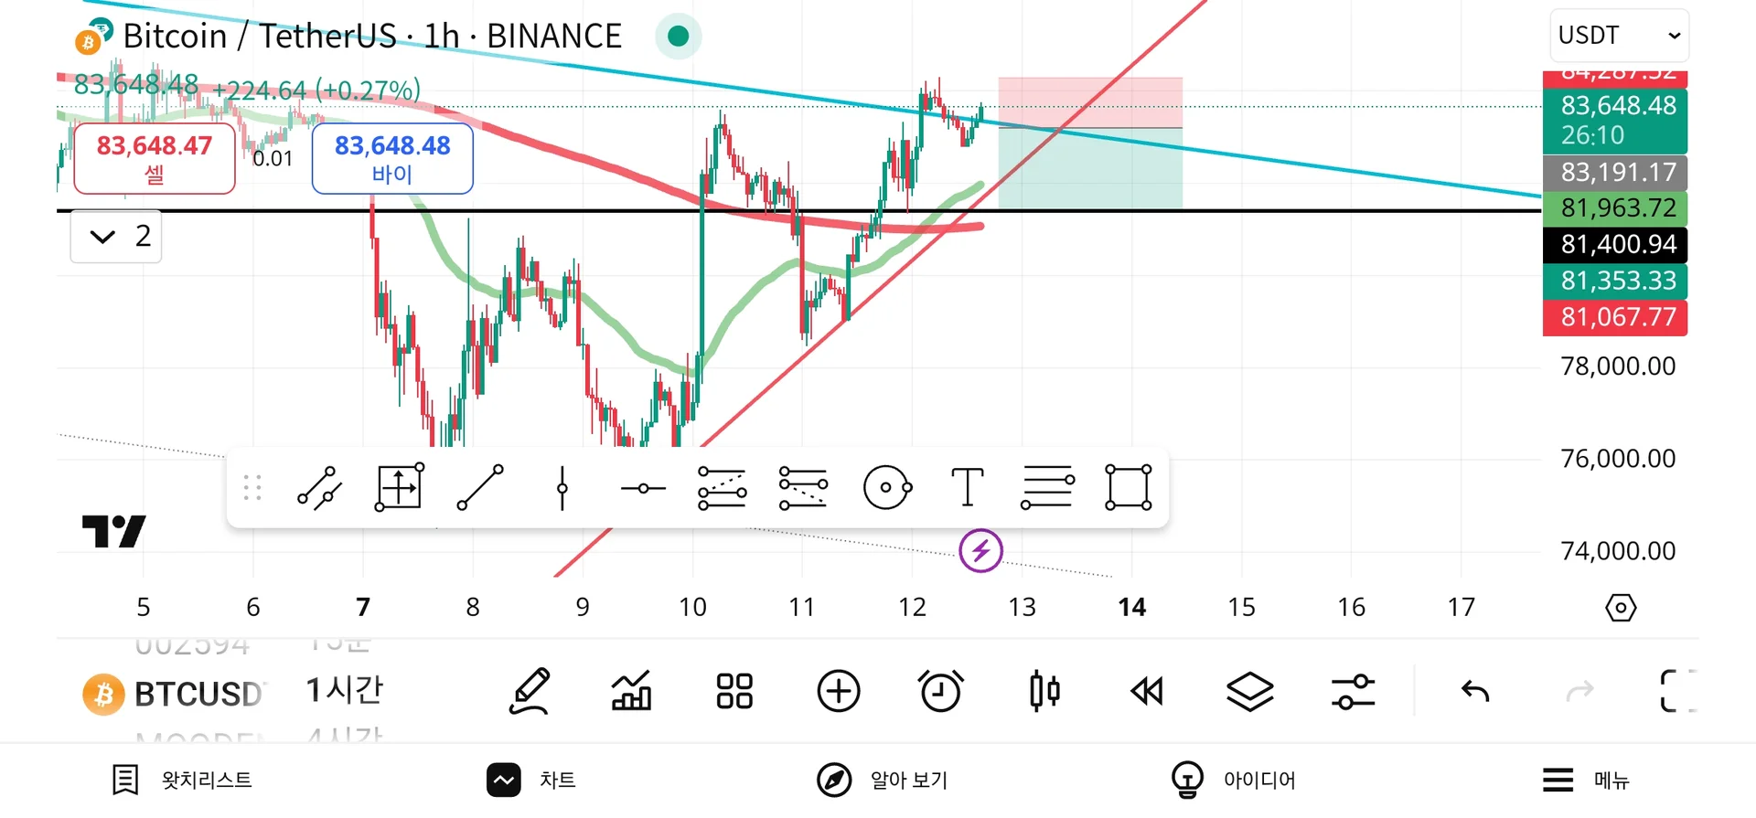This screenshot has width=1756, height=818.
Task: Open the alert clock icon
Action: 940,691
